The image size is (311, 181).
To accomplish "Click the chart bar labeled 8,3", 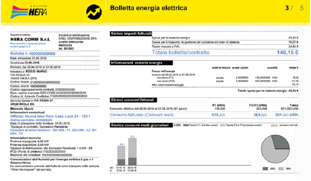I will click(132, 152).
